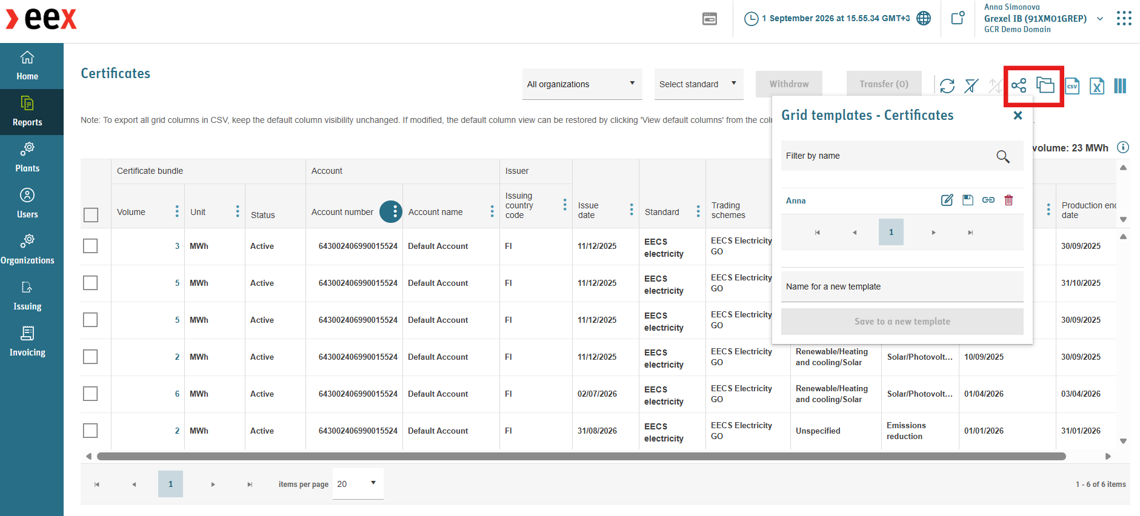This screenshot has width=1140, height=516.
Task: Delete the Anna template
Action: (1008, 200)
